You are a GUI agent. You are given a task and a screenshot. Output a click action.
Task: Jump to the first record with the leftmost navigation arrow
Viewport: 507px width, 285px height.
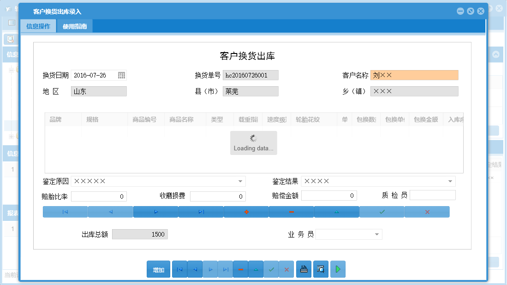click(65, 212)
